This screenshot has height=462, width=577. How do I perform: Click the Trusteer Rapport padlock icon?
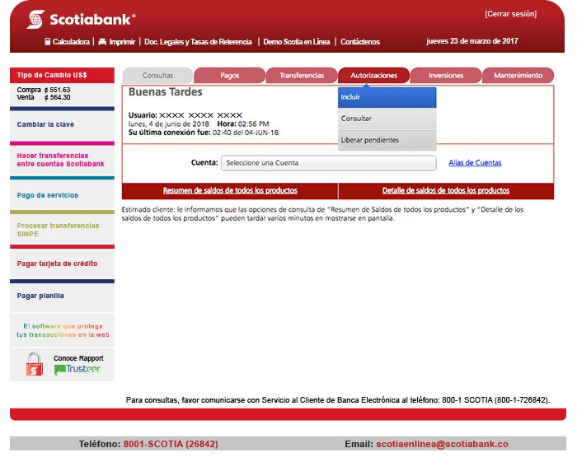click(34, 364)
